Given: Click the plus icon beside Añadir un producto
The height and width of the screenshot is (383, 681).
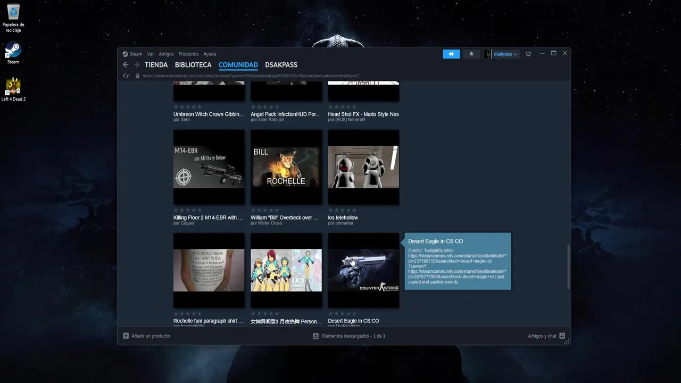Looking at the screenshot, I should 126,336.
